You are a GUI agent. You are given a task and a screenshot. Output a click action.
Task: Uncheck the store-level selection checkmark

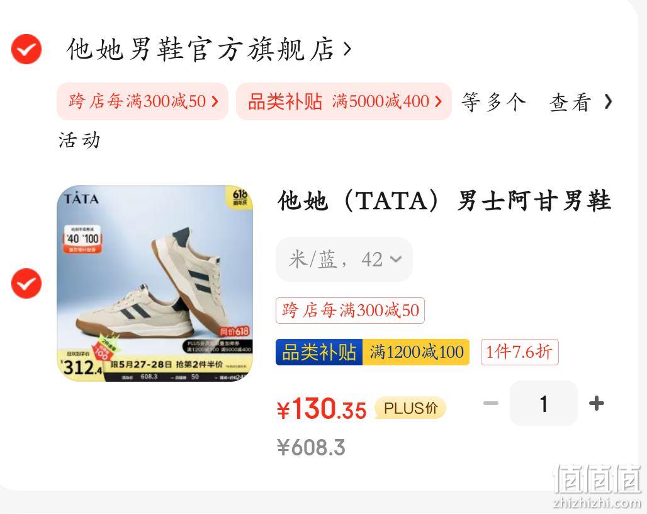click(26, 49)
